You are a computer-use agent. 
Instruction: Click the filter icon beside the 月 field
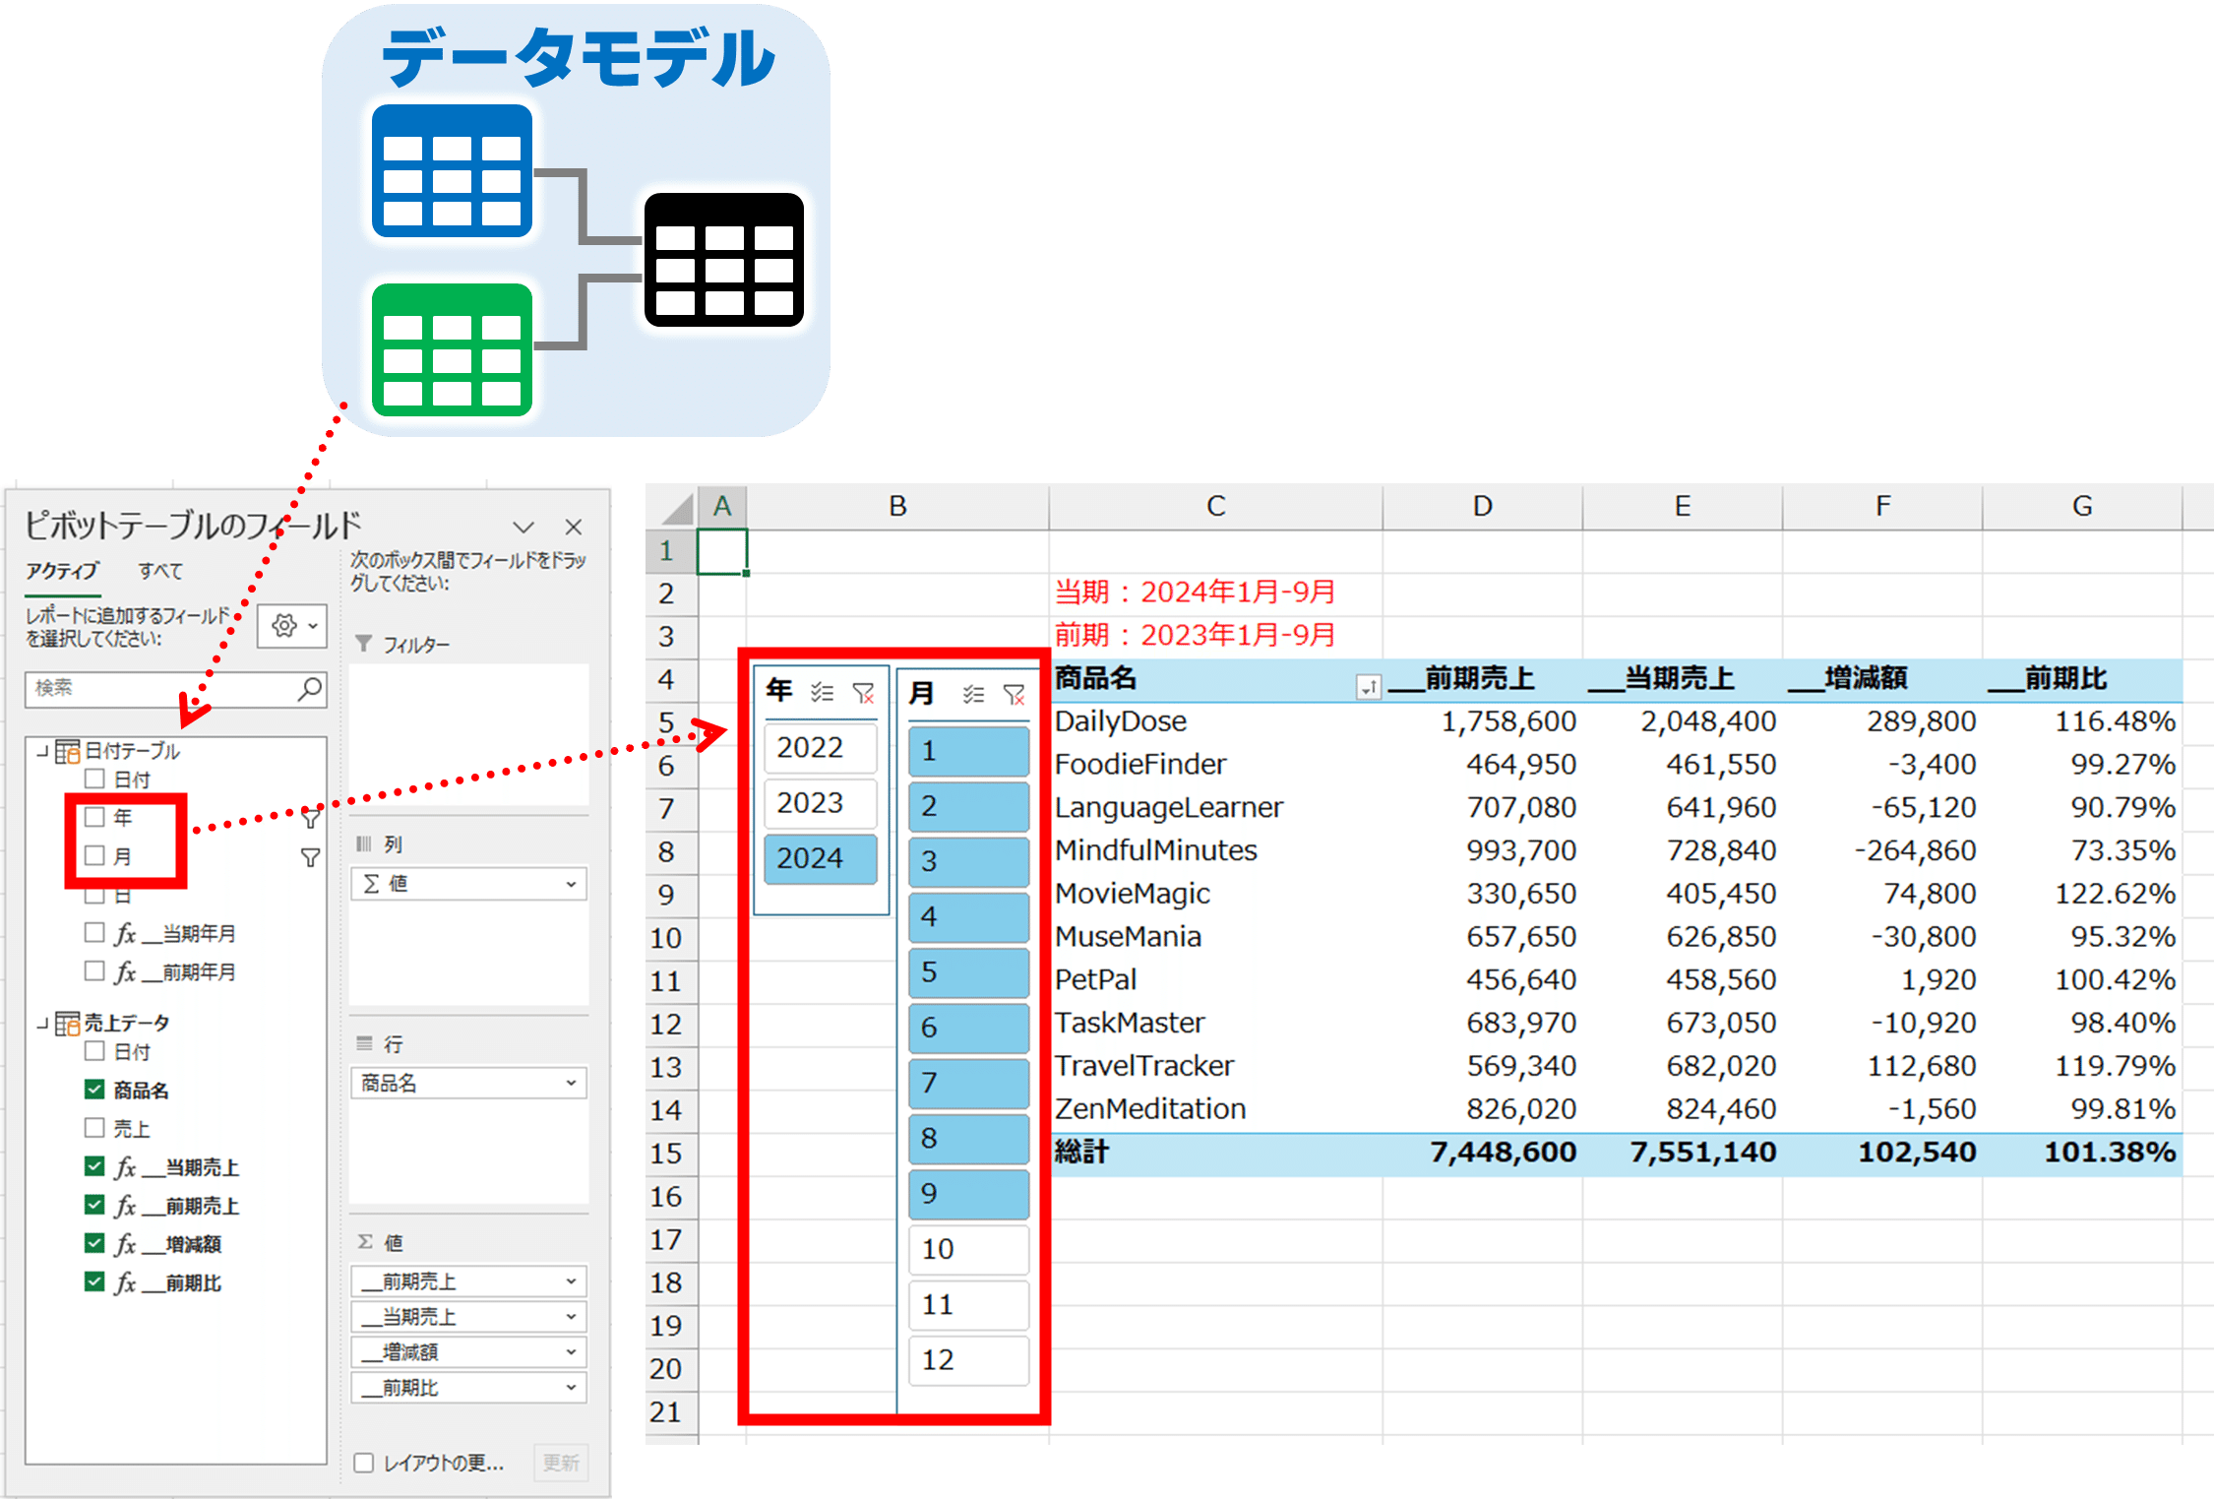(310, 858)
